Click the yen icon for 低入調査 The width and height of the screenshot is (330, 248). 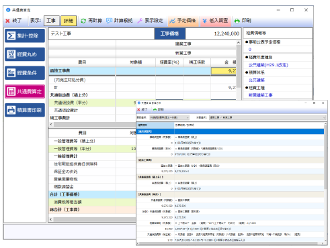(204, 21)
